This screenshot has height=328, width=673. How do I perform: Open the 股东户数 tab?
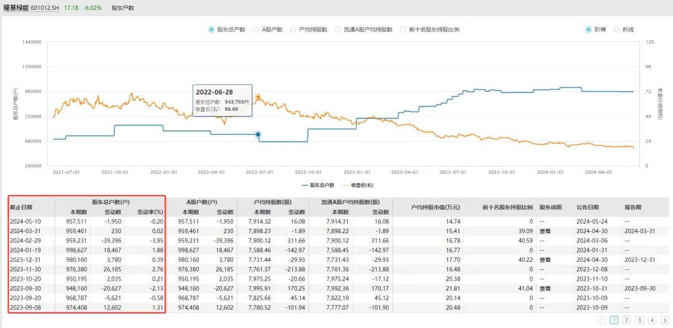pyautogui.click(x=123, y=8)
